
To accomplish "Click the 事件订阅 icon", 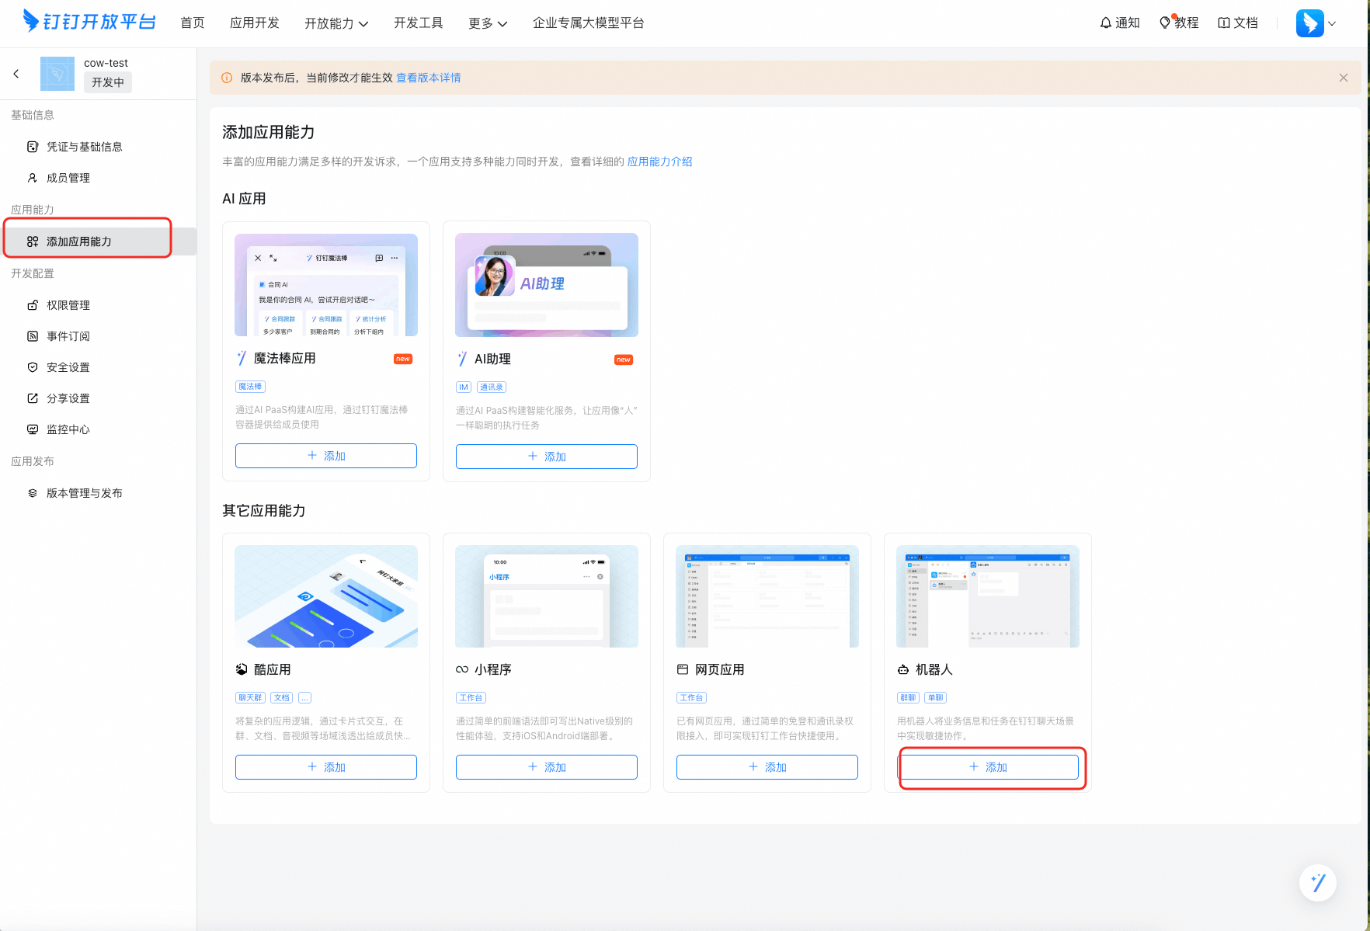I will pos(33,336).
